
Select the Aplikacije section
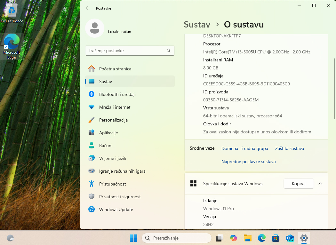[108, 133]
